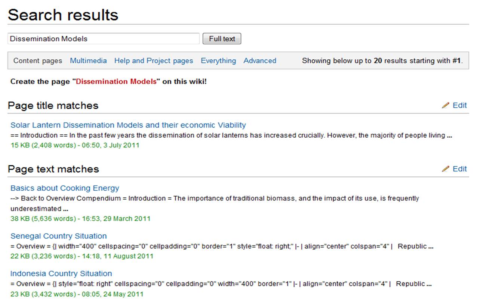The image size is (480, 300).
Task: Focus the Dissemination Models search field
Action: coord(104,39)
